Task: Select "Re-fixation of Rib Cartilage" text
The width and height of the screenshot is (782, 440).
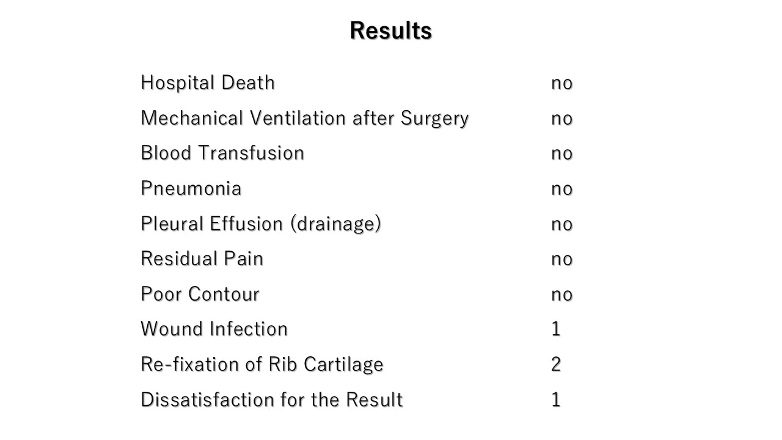Action: point(261,364)
